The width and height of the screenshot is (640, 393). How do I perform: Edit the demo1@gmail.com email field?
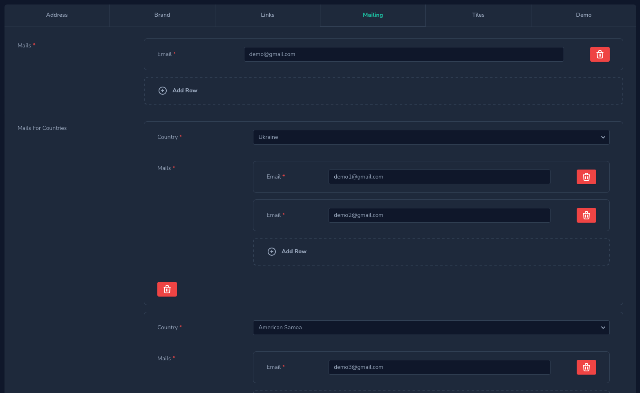click(x=439, y=177)
